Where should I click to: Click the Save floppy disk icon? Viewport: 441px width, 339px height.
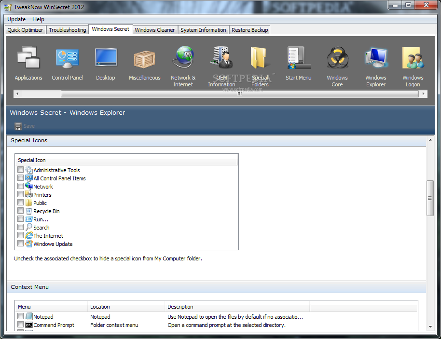click(18, 126)
